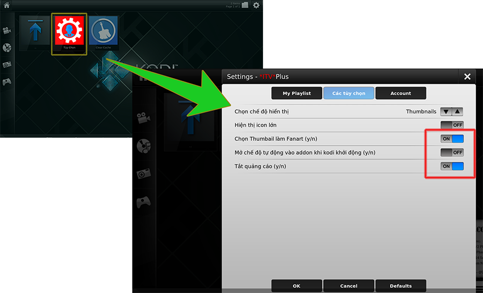Select the Các tùy chọn tab
This screenshot has width=483, height=293.
point(349,93)
